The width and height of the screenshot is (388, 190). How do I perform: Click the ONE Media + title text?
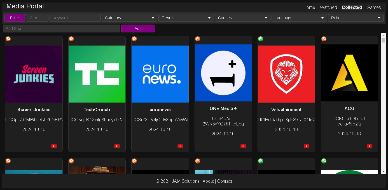223,108
